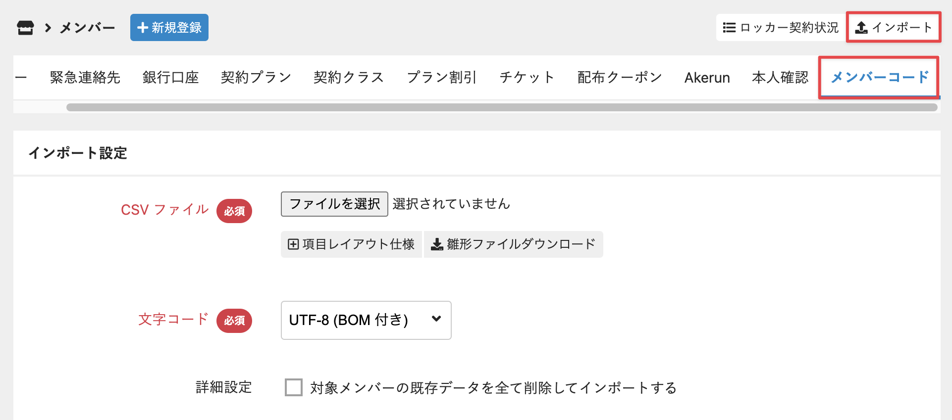Click the list icon beside ロッカー契約状況

coord(729,28)
